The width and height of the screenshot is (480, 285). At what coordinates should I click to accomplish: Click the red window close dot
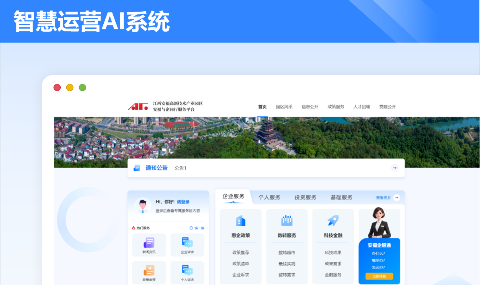click(x=57, y=88)
